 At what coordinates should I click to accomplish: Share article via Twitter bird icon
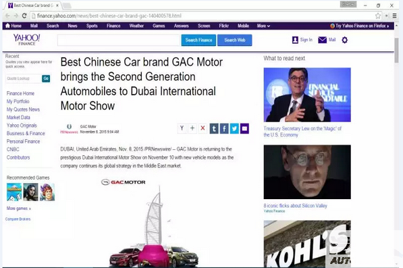(234, 128)
